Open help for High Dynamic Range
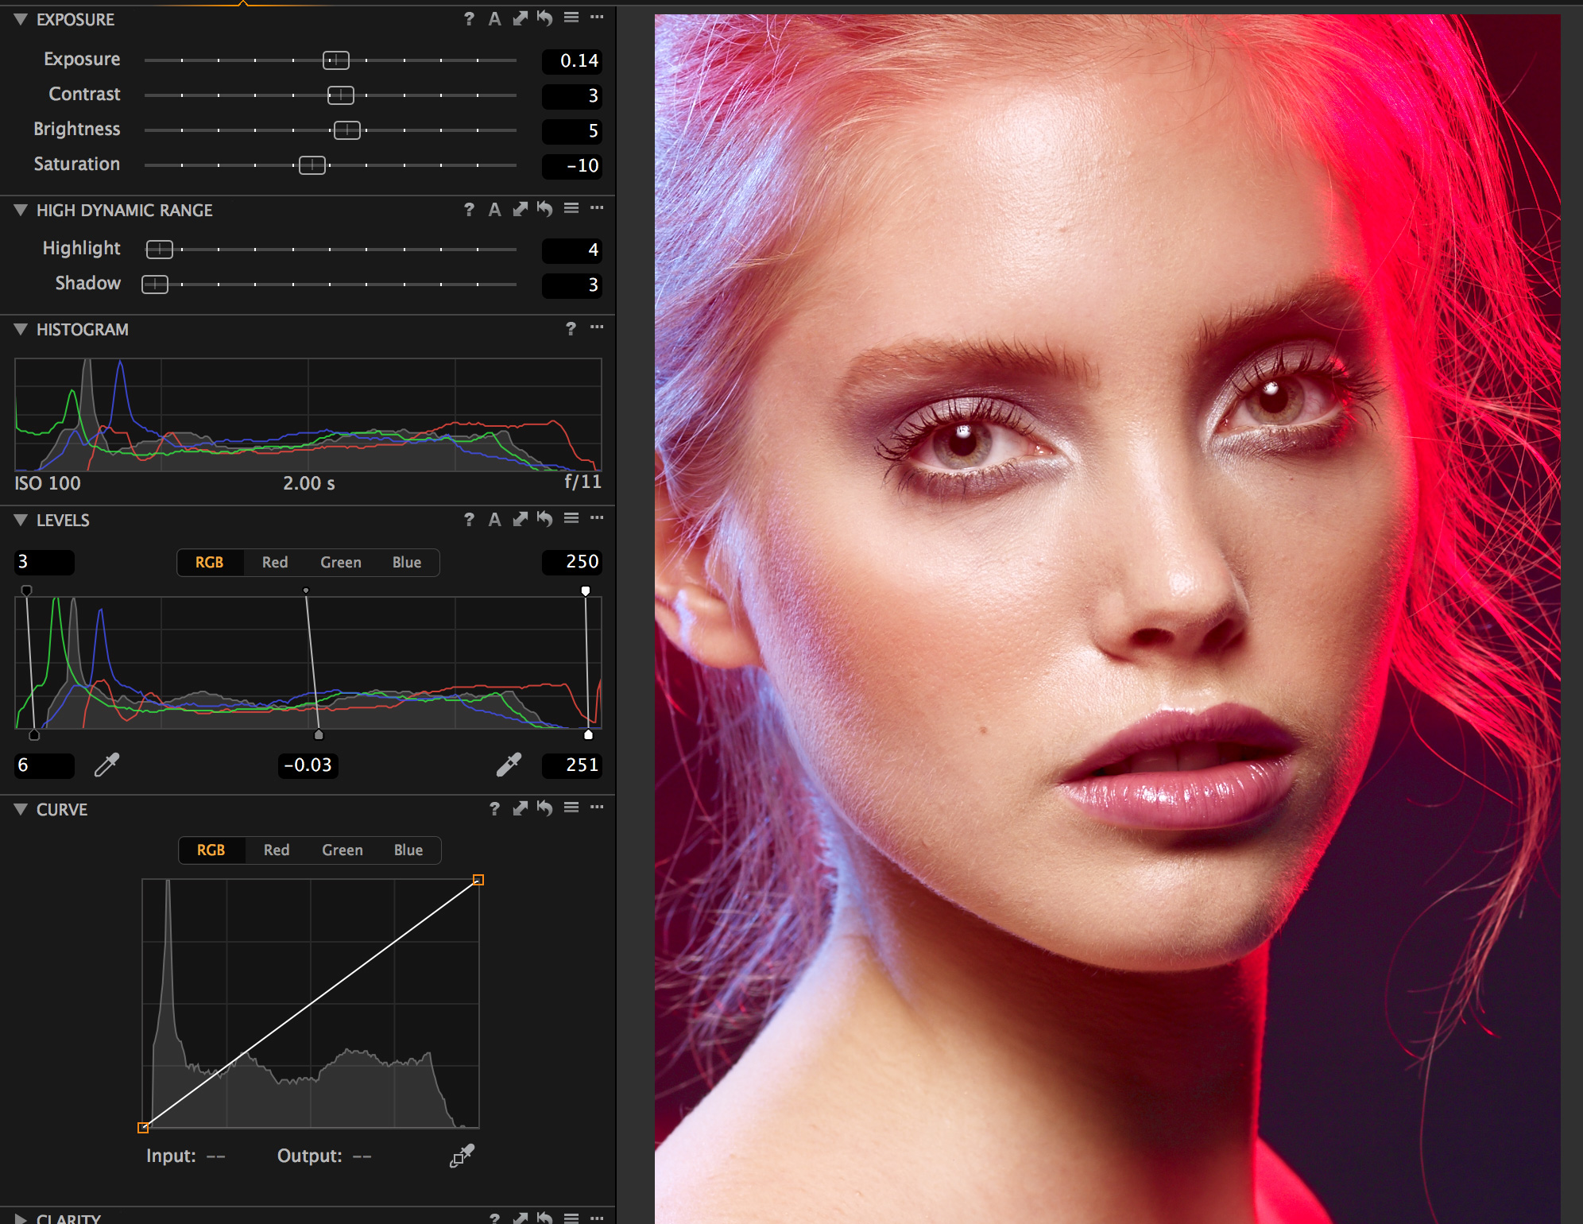This screenshot has width=1583, height=1224. point(469,210)
